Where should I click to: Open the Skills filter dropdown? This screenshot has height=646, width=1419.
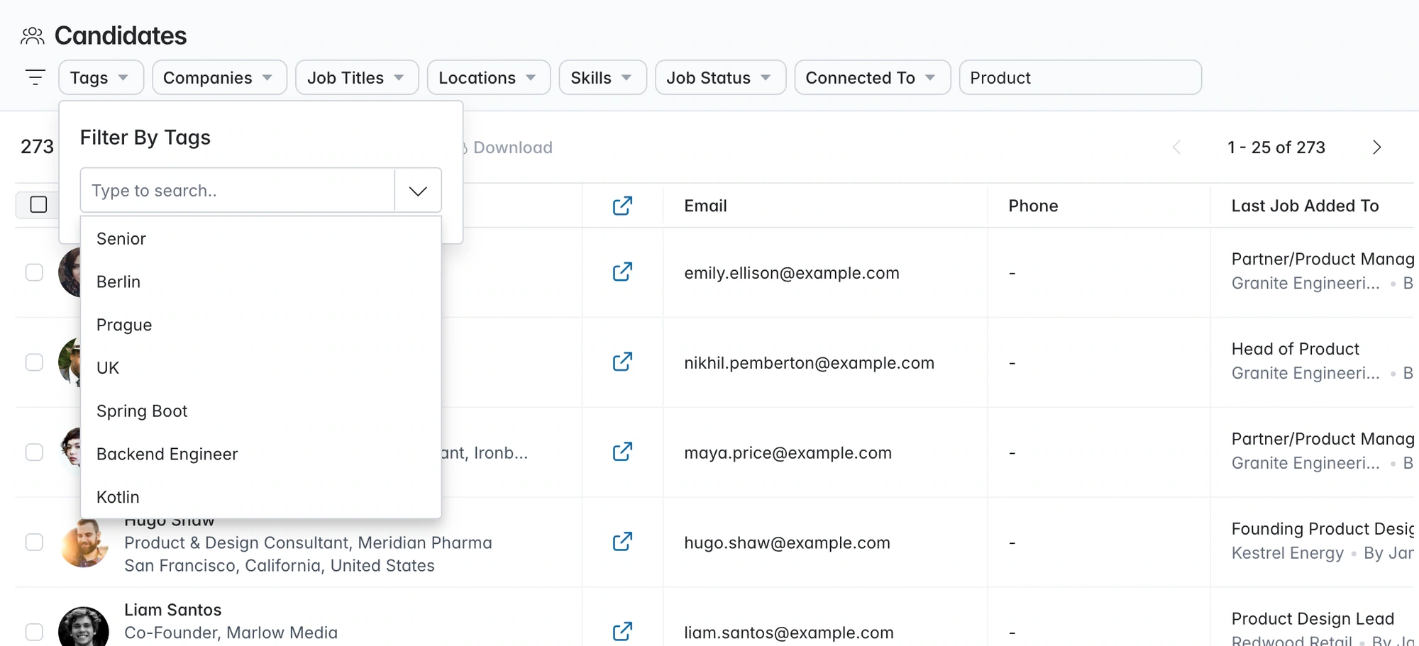(603, 77)
